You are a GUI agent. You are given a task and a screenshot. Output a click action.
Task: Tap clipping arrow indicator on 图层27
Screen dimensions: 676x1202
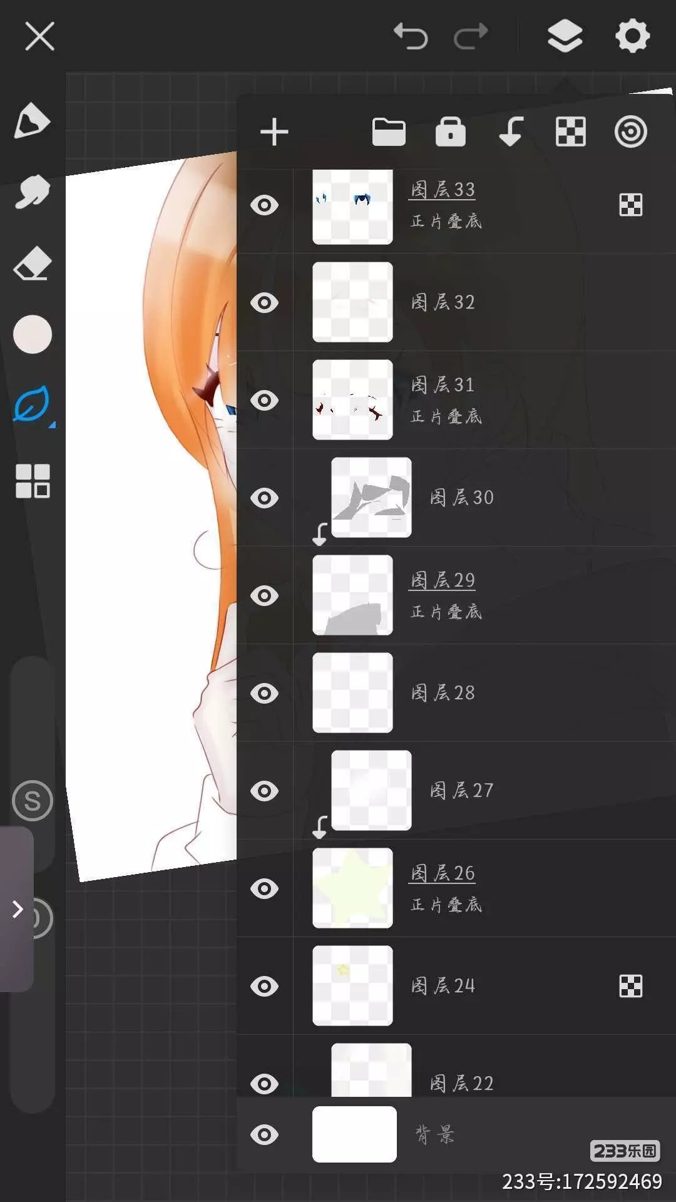pyautogui.click(x=320, y=827)
